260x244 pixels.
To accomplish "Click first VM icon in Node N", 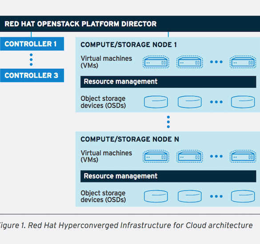I will [x=156, y=156].
